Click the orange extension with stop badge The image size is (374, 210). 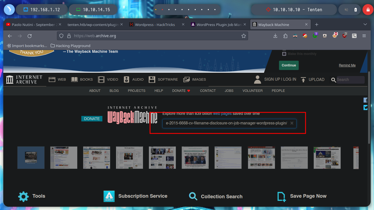(x=335, y=35)
